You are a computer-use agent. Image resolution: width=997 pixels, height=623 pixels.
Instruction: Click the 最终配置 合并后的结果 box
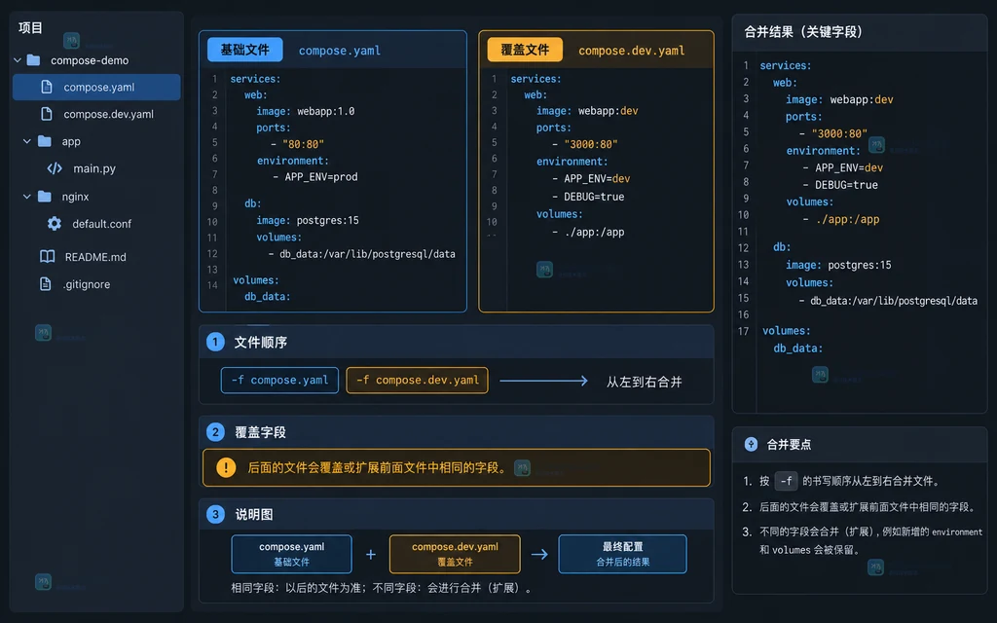coord(622,554)
